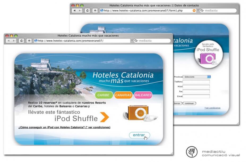Click the back navigation arrow
Screen dimensions: 246x162
click(x=9, y=40)
